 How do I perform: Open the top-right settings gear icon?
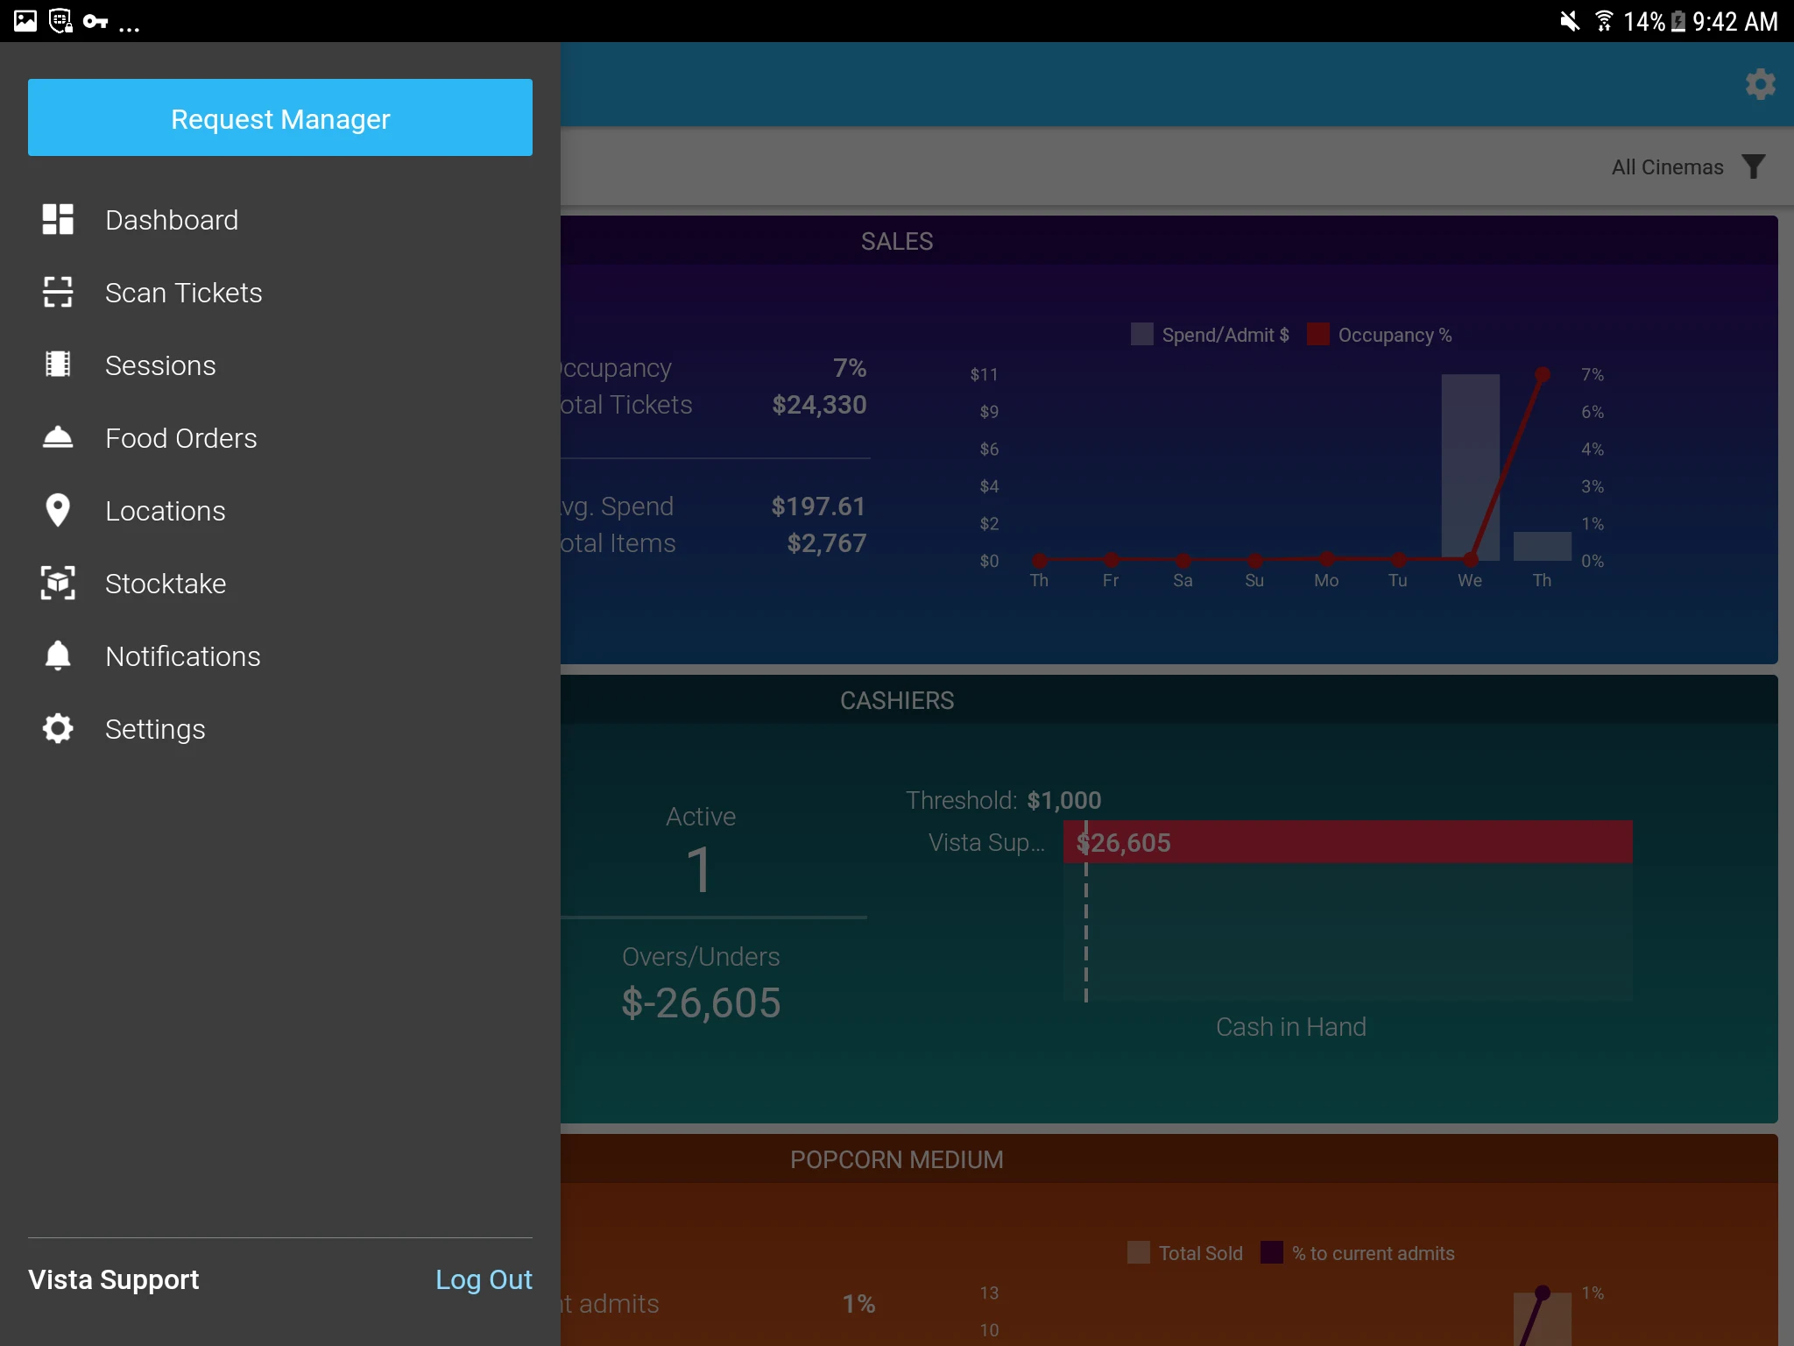click(x=1760, y=84)
